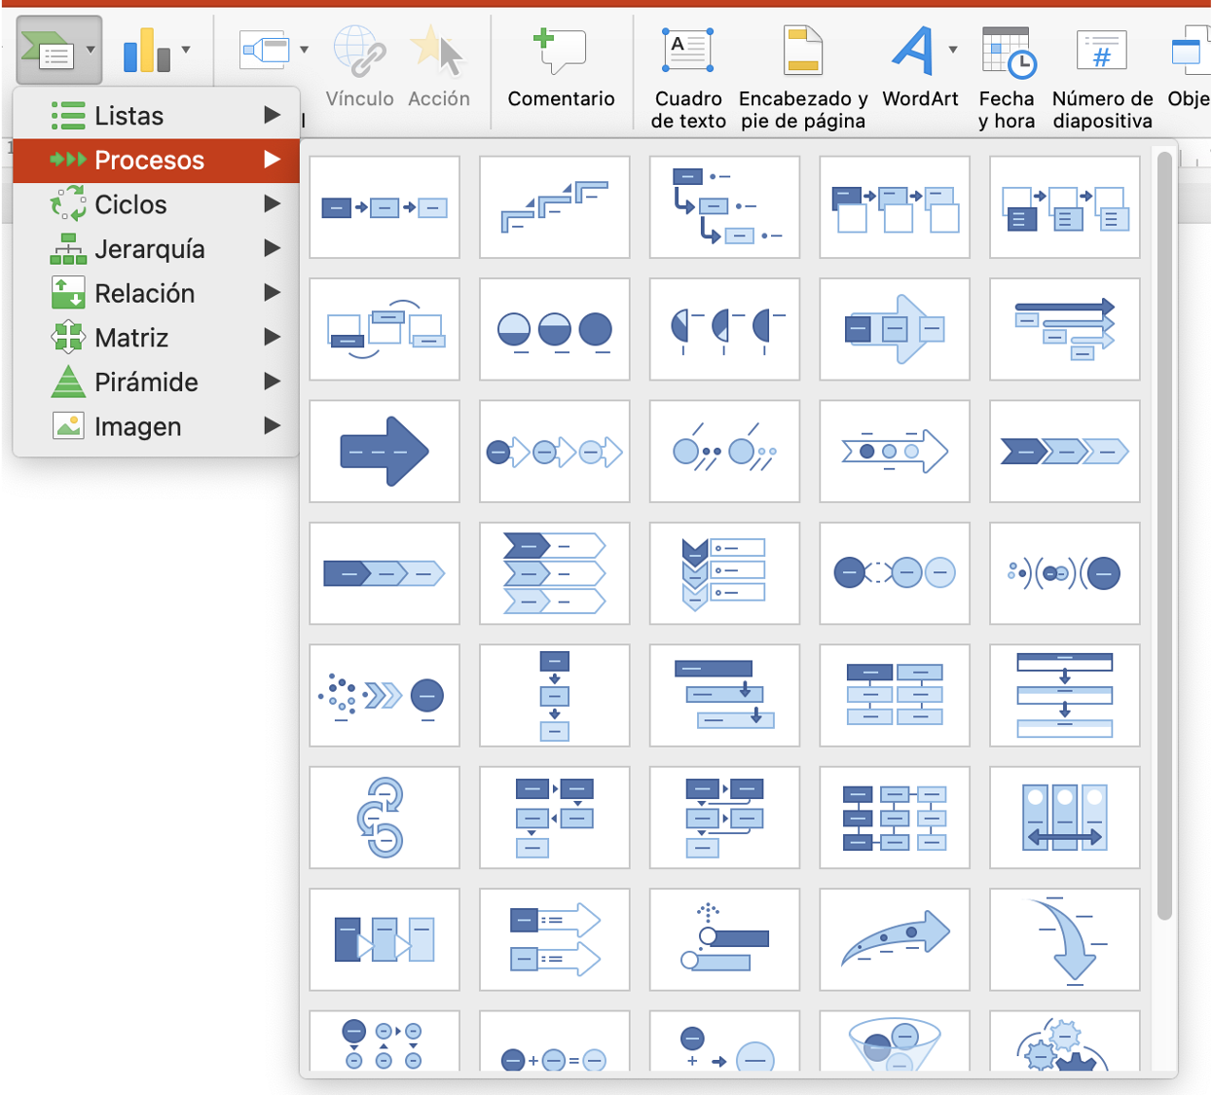Viewport: 1212px width, 1095px height.
Task: Open Encabezado y pie de página
Action: (x=802, y=51)
